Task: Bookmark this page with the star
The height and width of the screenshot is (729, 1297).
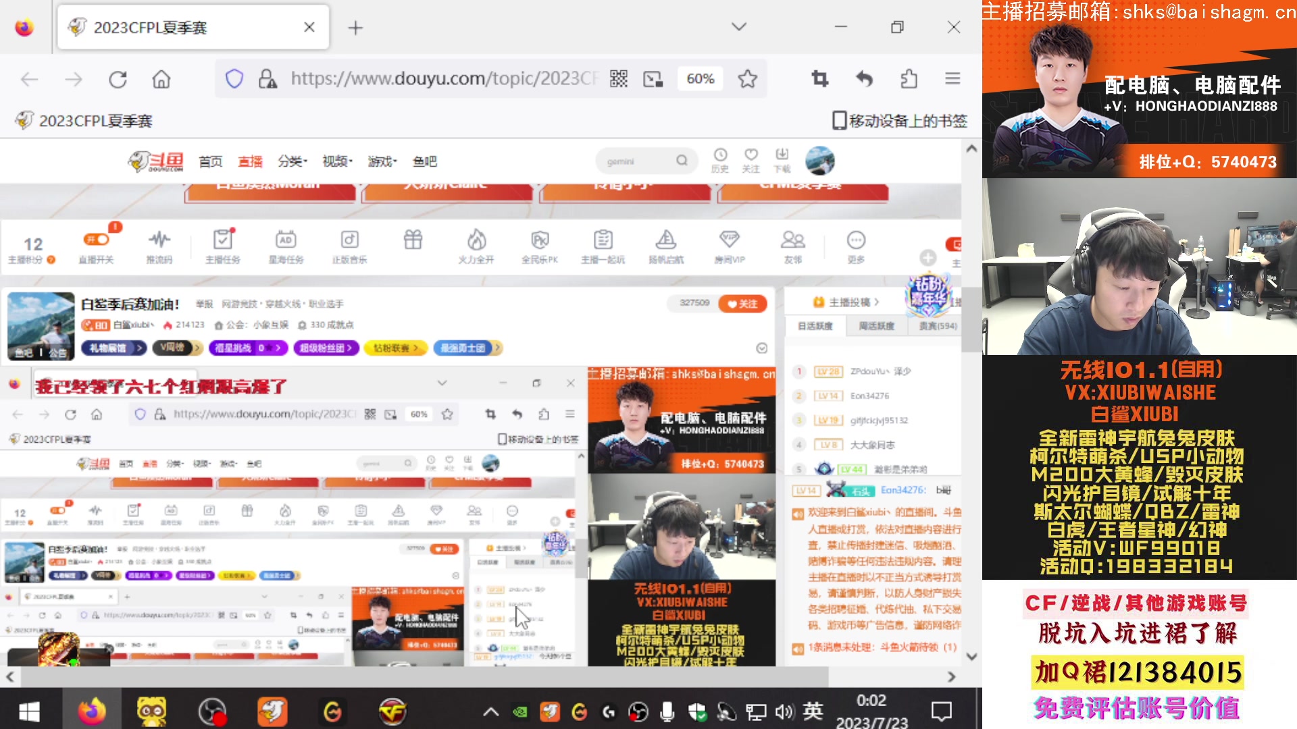Action: 748,79
